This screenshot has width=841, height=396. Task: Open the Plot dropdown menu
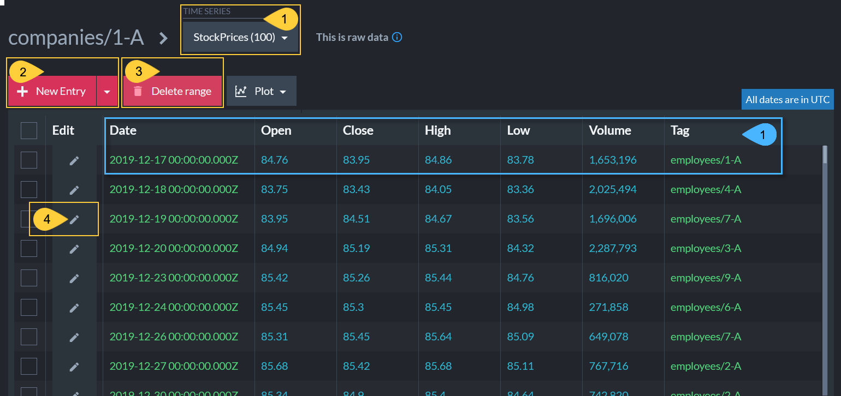262,91
